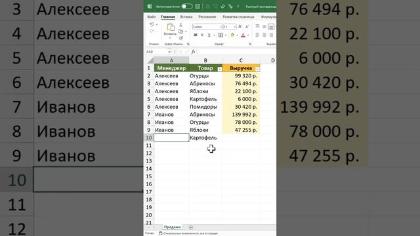Open the Продажи sheet tab

click(172, 227)
